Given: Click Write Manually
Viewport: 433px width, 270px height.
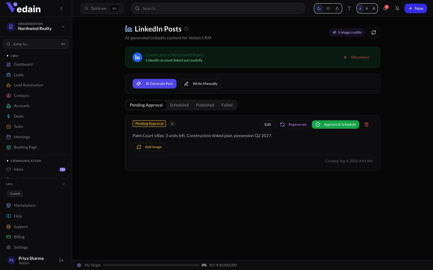Looking at the screenshot, I should pyautogui.click(x=201, y=84).
